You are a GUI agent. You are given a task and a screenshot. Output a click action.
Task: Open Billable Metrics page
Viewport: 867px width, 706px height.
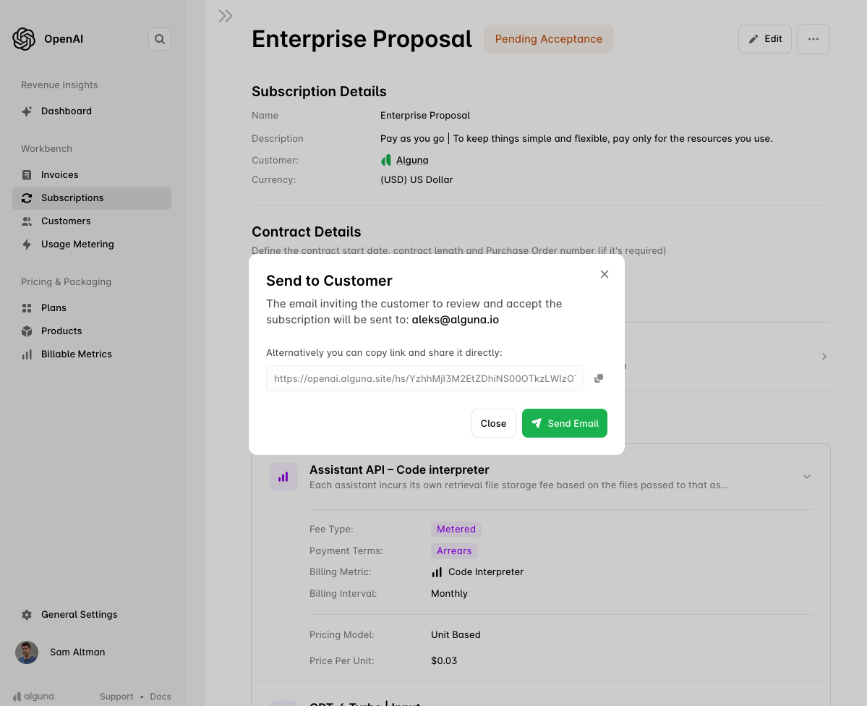92,354
